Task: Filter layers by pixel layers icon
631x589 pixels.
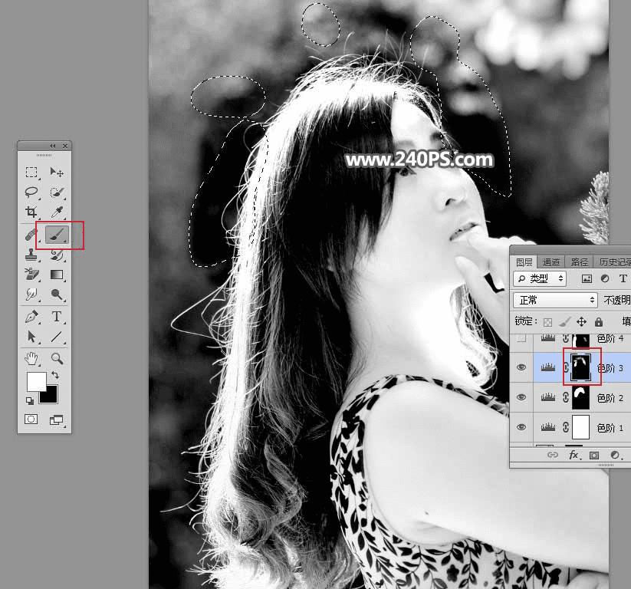Action: (587, 278)
